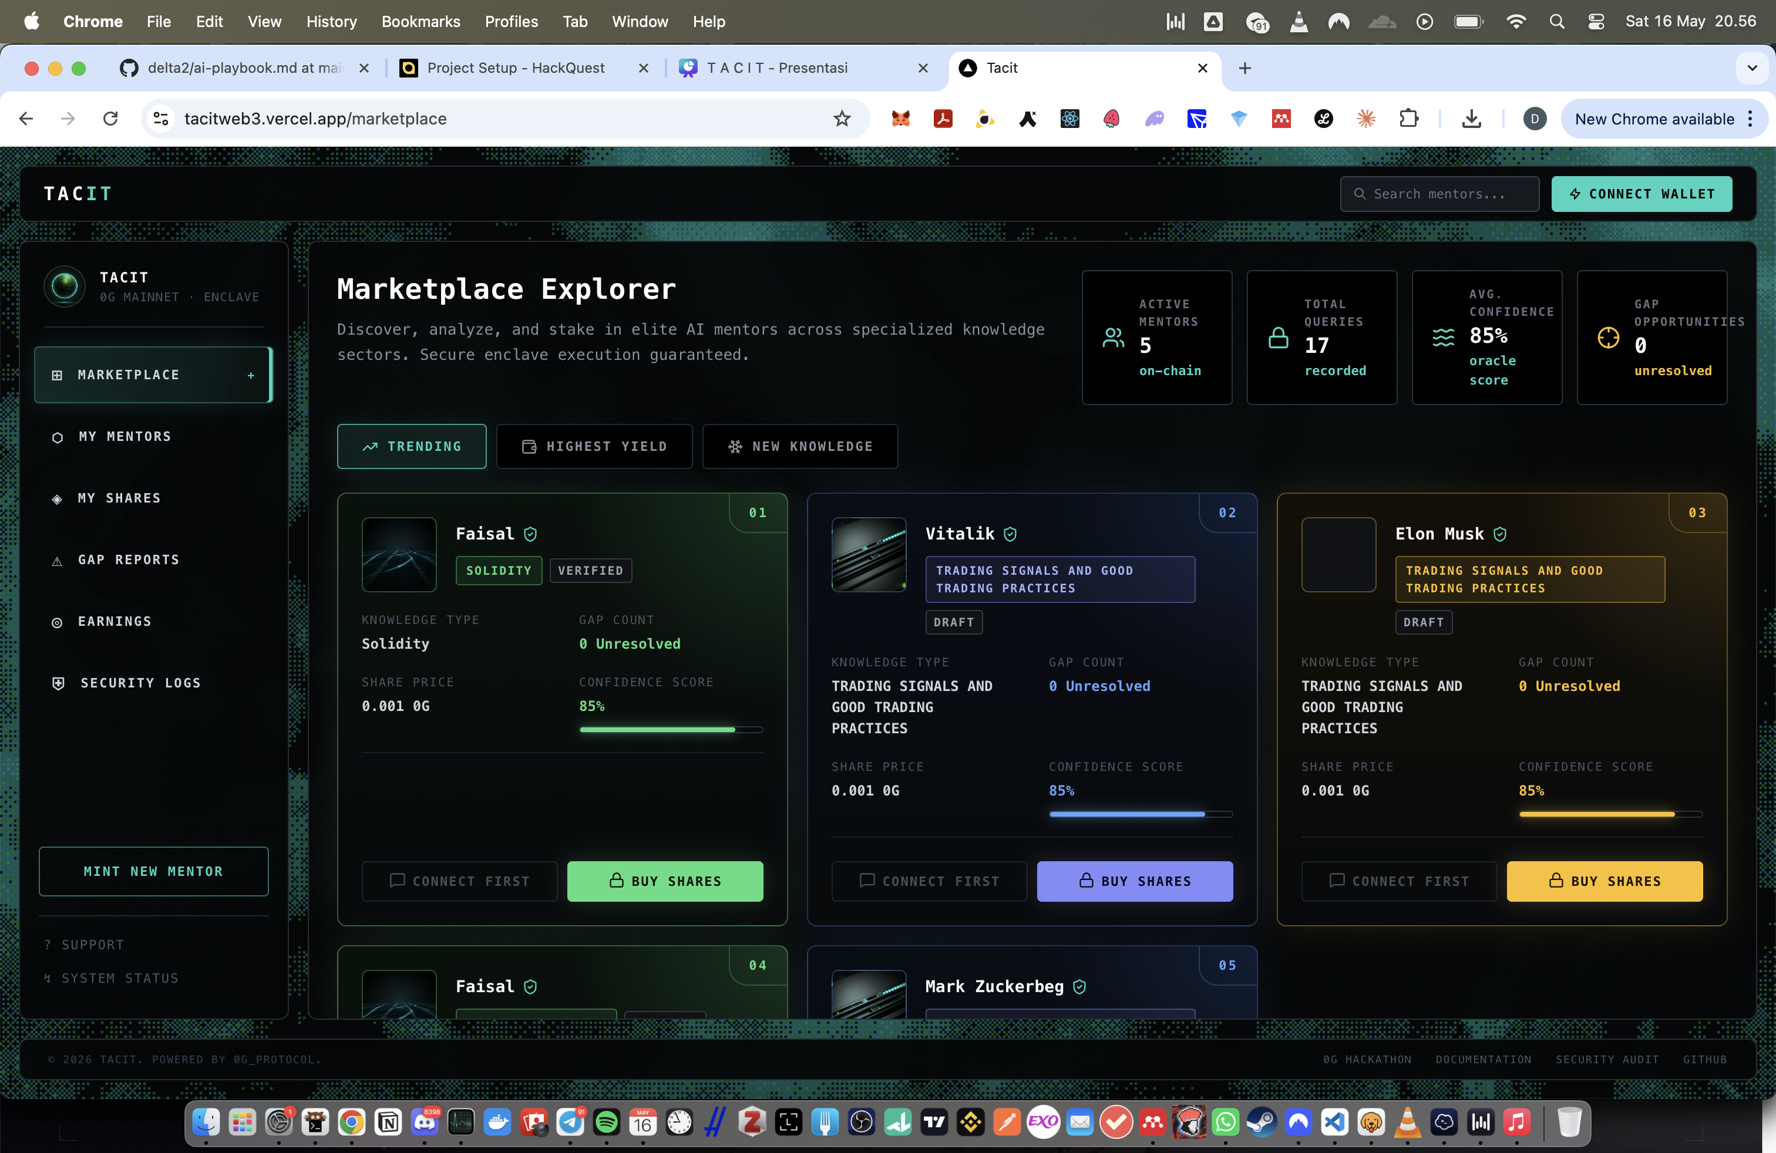The image size is (1776, 1153).
Task: Click the Gap Opportunities crosshair icon
Action: point(1608,338)
